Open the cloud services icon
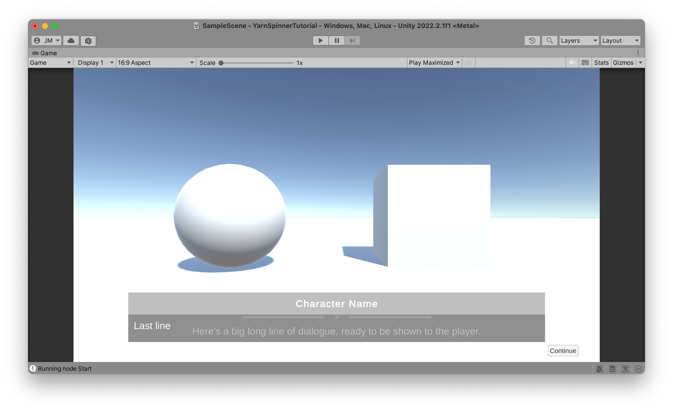 click(x=71, y=41)
